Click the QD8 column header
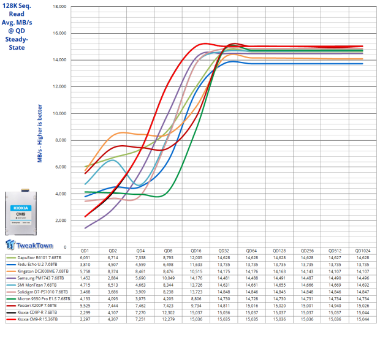 click(x=168, y=251)
